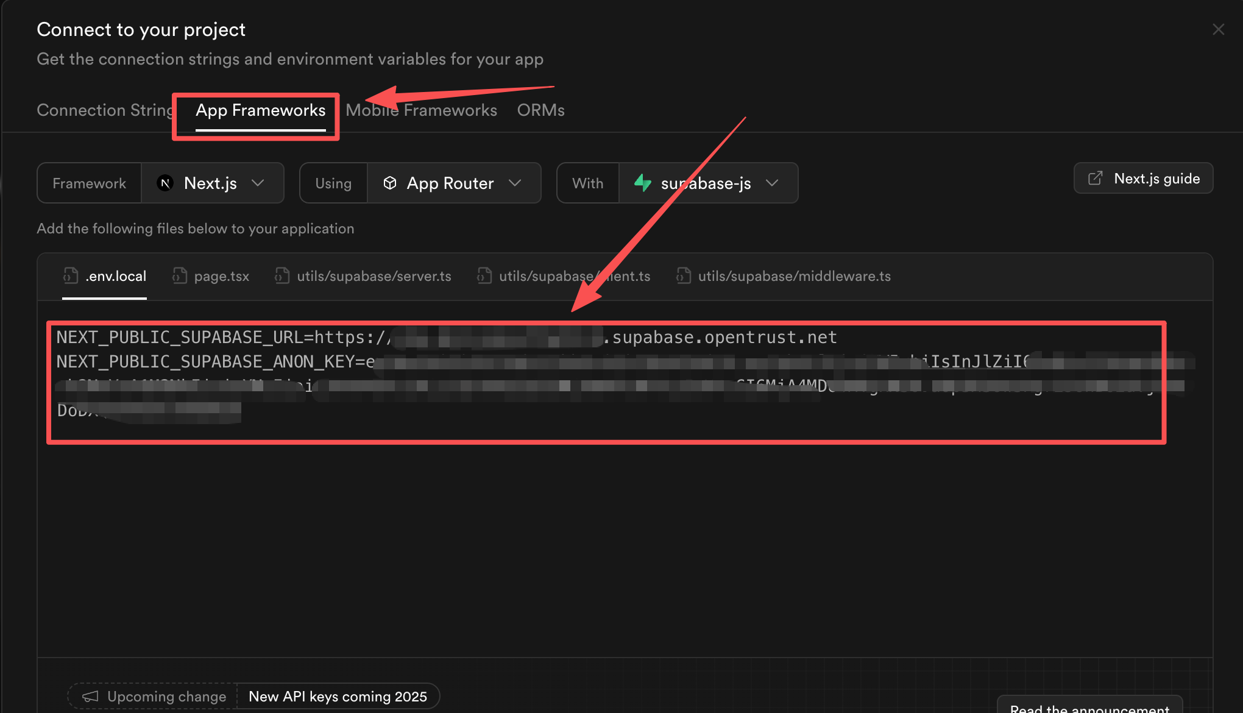
Task: Open the ORMs tab
Action: (x=540, y=110)
